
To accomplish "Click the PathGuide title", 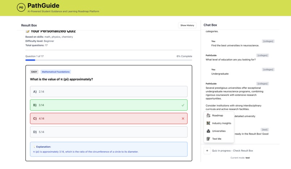I will (x=43, y=5).
